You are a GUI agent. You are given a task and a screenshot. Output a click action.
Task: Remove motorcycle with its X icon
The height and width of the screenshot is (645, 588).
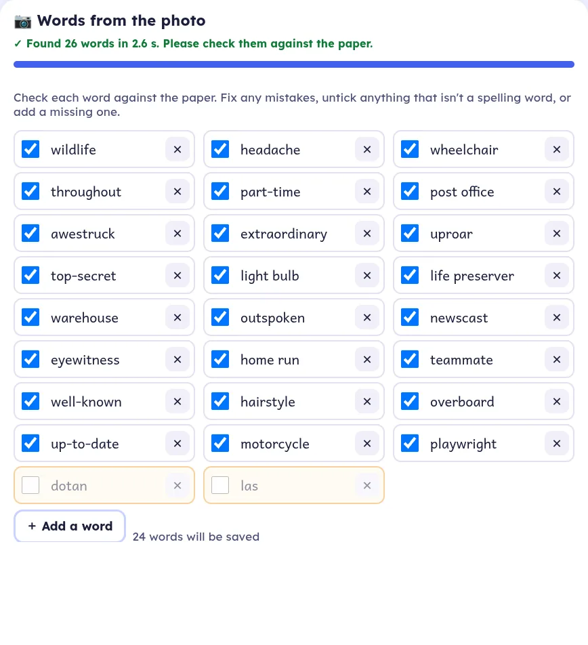point(367,443)
